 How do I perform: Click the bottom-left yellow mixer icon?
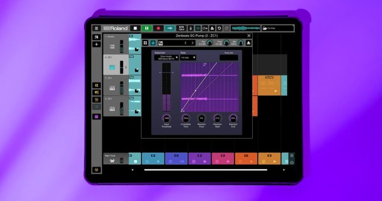pos(97,170)
